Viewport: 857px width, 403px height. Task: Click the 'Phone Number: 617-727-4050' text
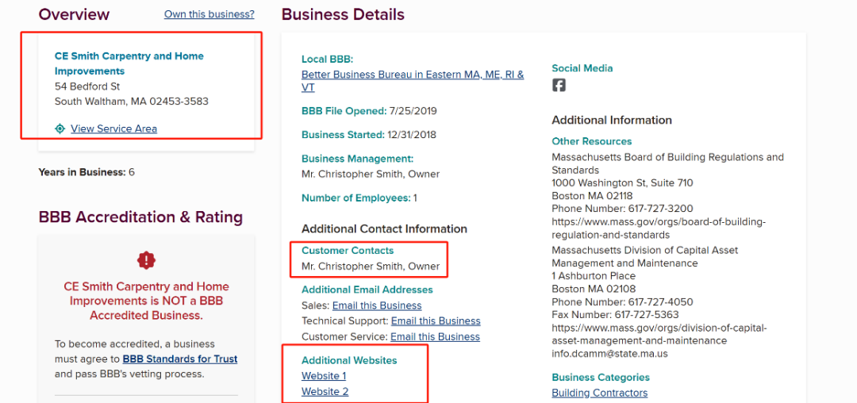tap(623, 302)
